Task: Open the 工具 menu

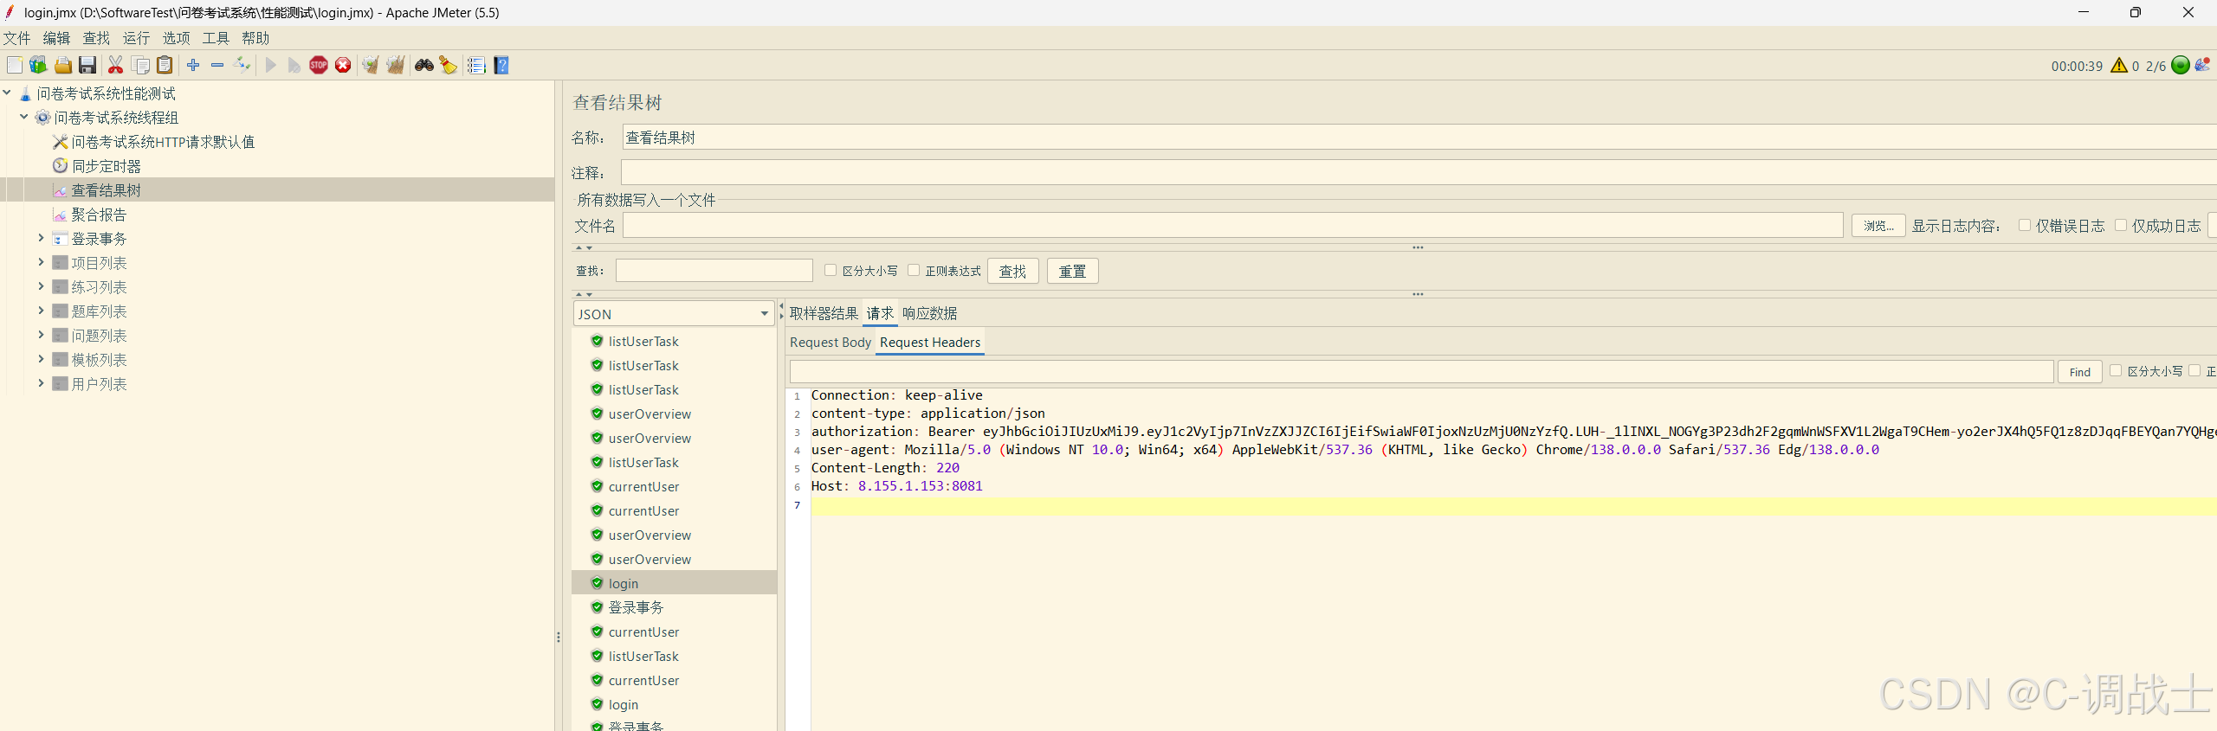Action: [216, 38]
